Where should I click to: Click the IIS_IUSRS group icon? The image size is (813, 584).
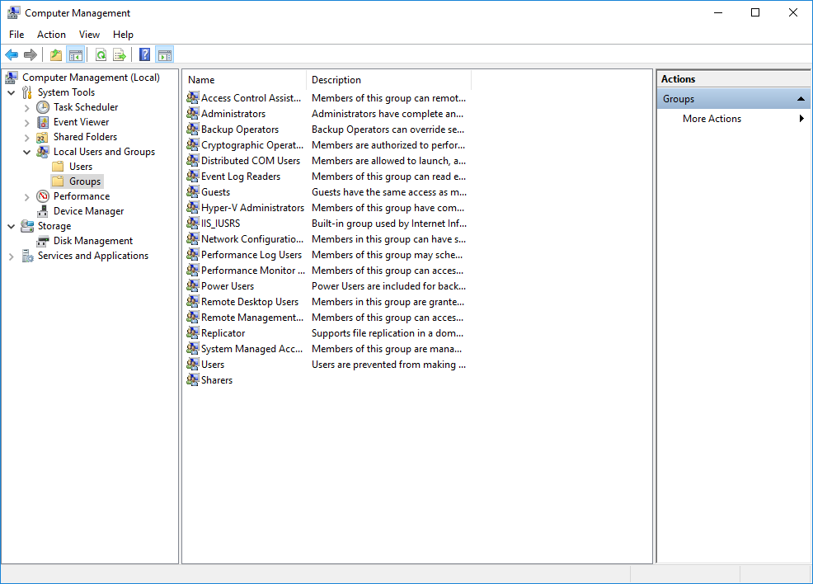[x=193, y=223]
